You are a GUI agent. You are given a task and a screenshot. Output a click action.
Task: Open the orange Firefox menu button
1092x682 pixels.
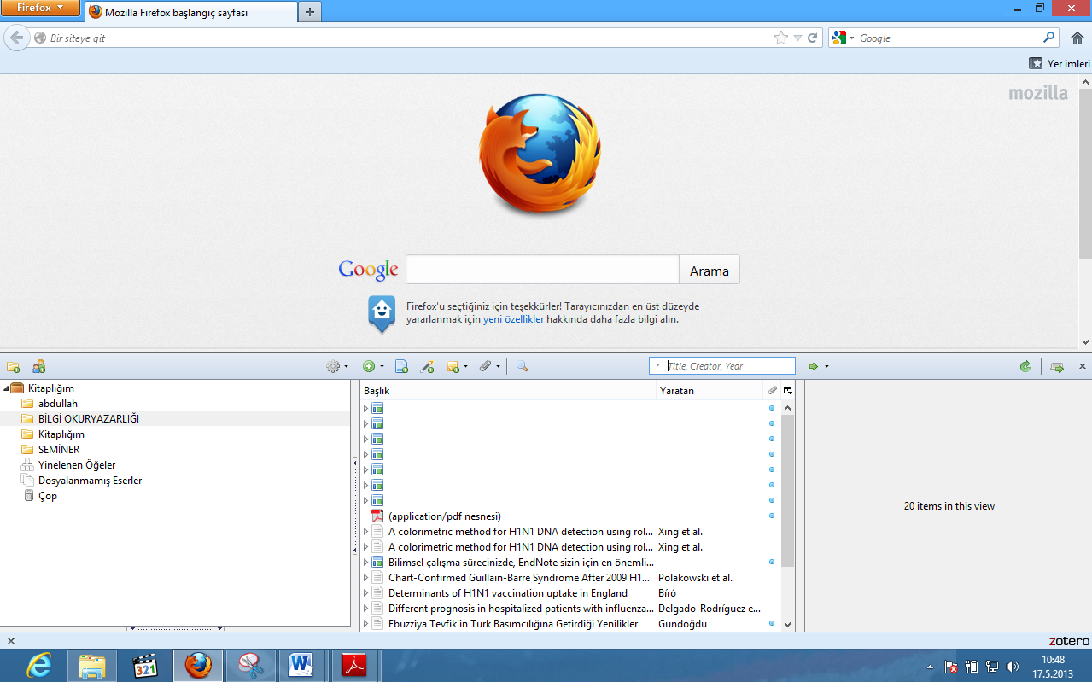(x=41, y=9)
